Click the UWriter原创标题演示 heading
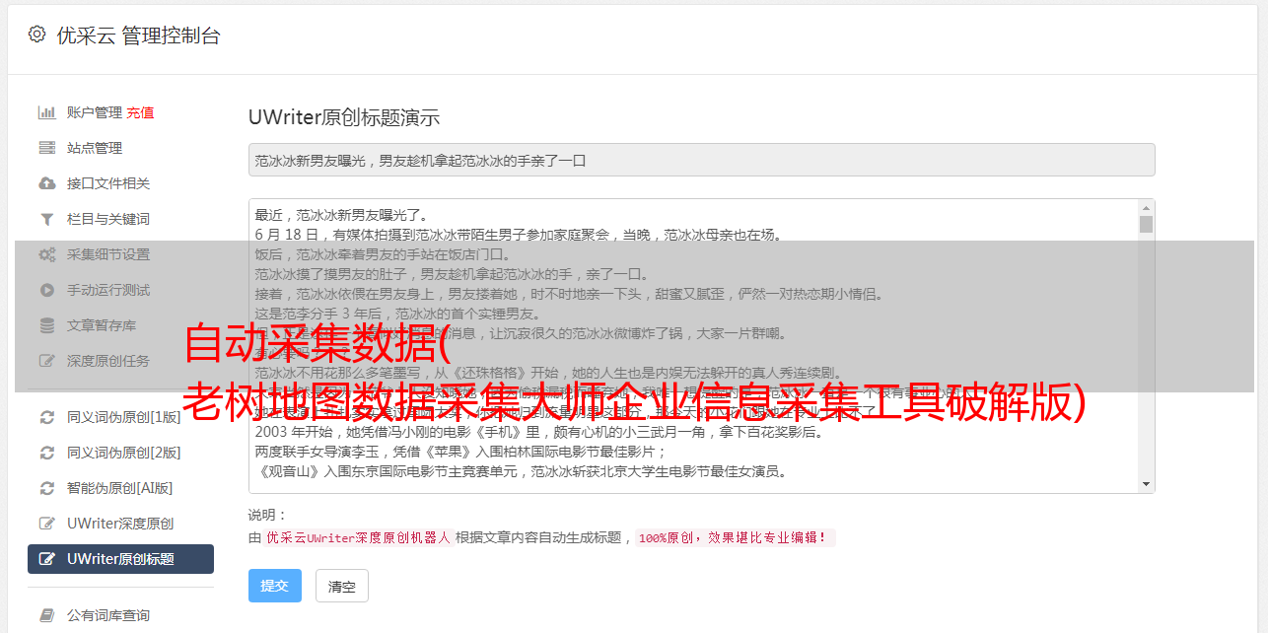This screenshot has width=1268, height=633. [x=344, y=117]
